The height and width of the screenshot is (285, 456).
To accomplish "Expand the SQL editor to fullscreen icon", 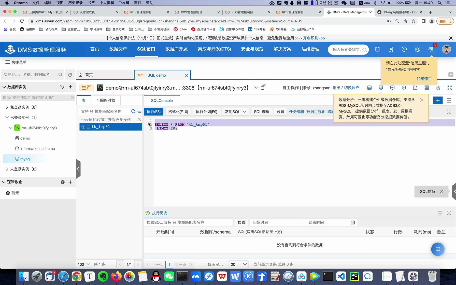I will (449, 112).
